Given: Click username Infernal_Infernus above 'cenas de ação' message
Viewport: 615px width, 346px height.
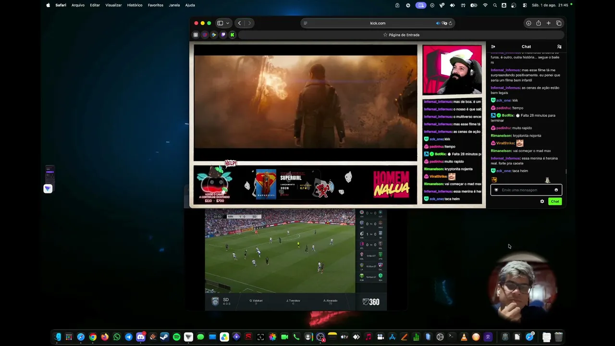Looking at the screenshot, I should 505,88.
